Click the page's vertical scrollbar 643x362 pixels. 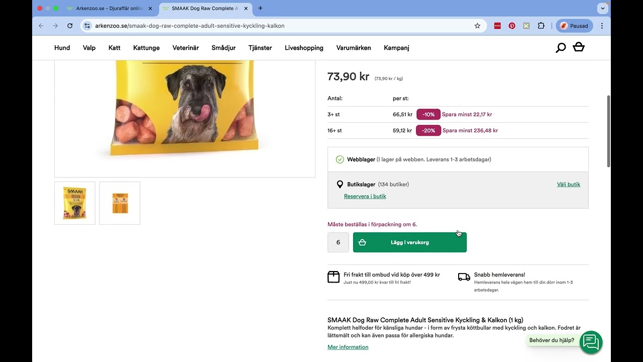coord(609,131)
